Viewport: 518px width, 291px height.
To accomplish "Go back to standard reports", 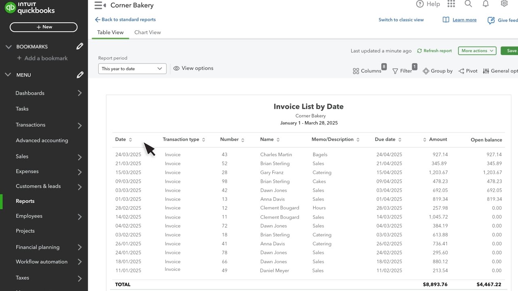I will tap(125, 19).
